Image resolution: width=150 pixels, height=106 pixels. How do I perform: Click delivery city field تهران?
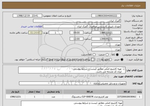(x=106, y=49)
